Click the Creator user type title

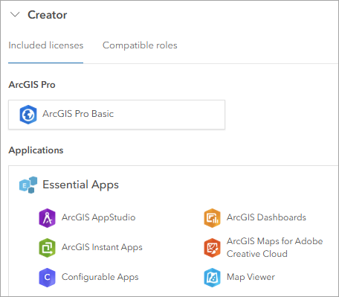(x=48, y=15)
